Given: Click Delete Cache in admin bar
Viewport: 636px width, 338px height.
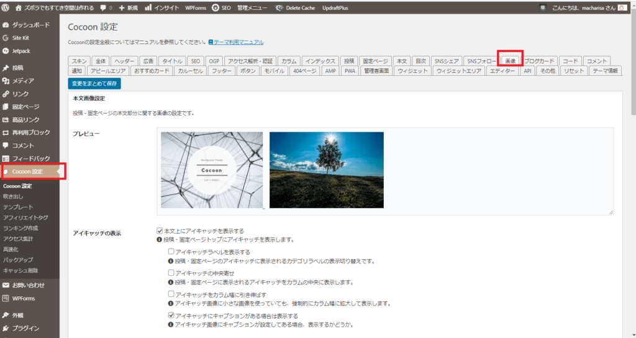Looking at the screenshot, I should pyautogui.click(x=296, y=7).
